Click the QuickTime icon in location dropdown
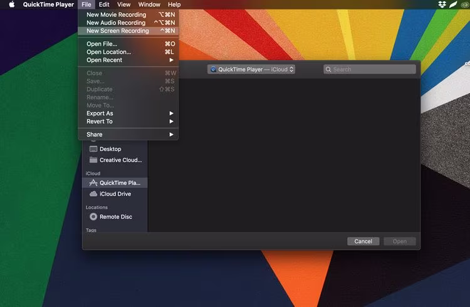 pos(214,70)
